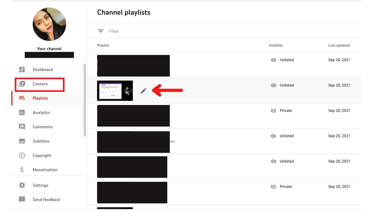Viewport: 373px width, 210px height.
Task: Click the Unlisted eye icon on the first playlist
Action: pos(273,60)
